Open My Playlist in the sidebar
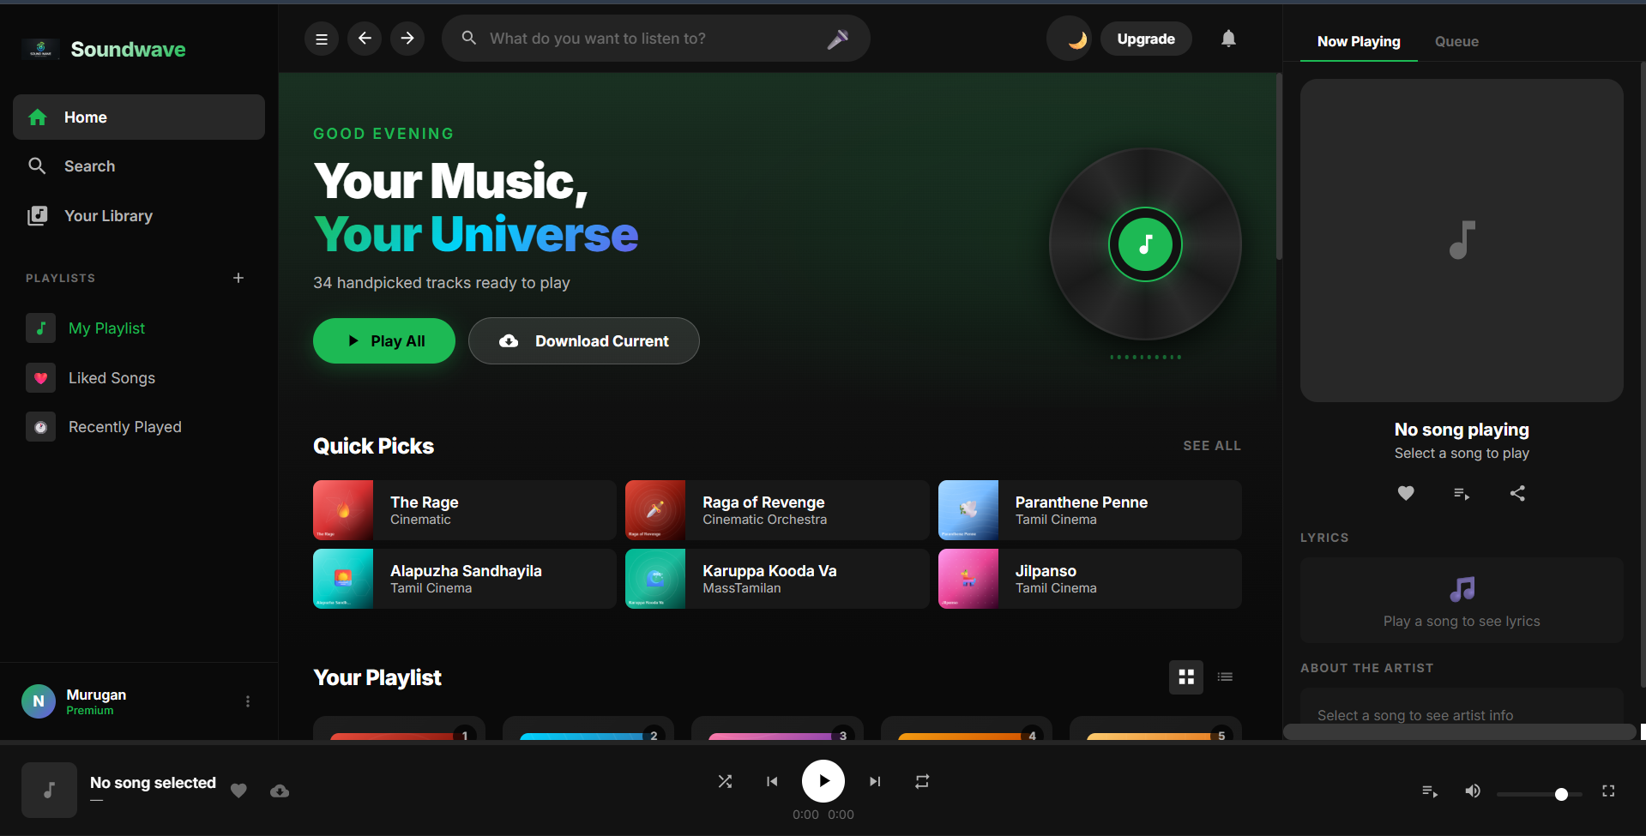 tap(139, 328)
